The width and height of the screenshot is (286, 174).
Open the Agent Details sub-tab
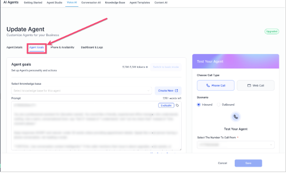(x=14, y=47)
